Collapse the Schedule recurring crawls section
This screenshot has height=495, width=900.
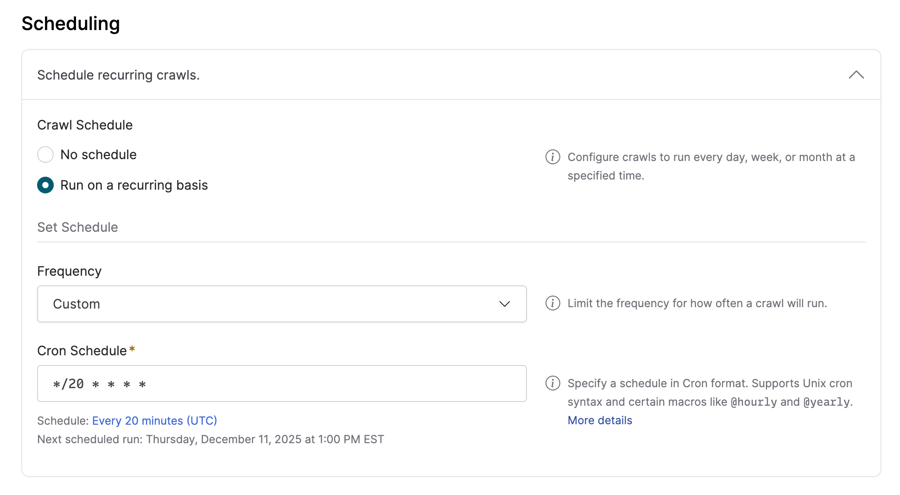(857, 75)
